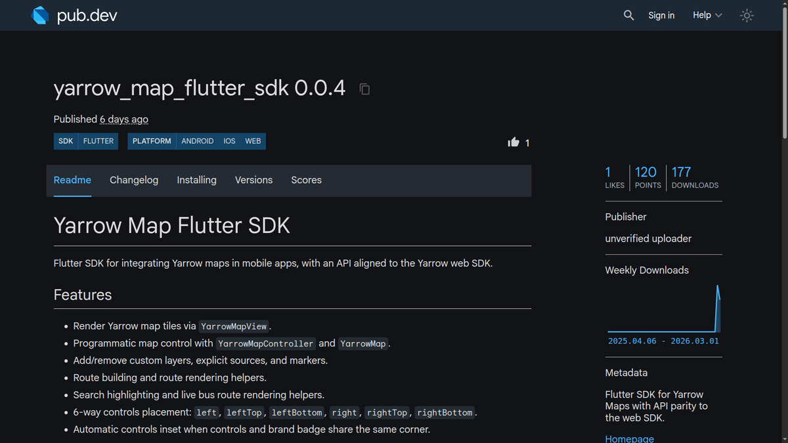Click the Sign in link
This screenshot has width=788, height=443.
point(661,14)
